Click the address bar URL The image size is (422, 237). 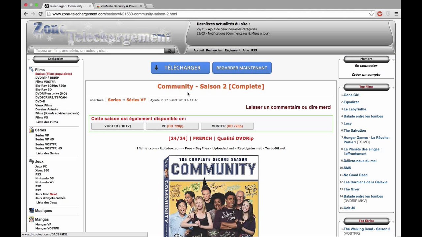pyautogui.click(x=115, y=14)
